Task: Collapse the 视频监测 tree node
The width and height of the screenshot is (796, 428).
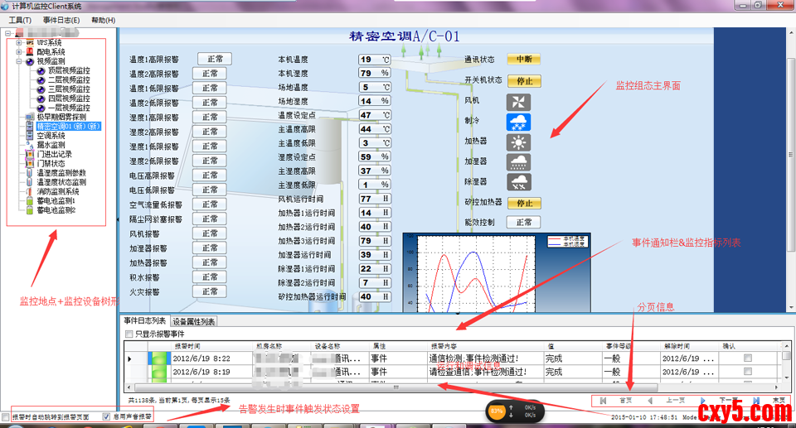Action: 19,61
